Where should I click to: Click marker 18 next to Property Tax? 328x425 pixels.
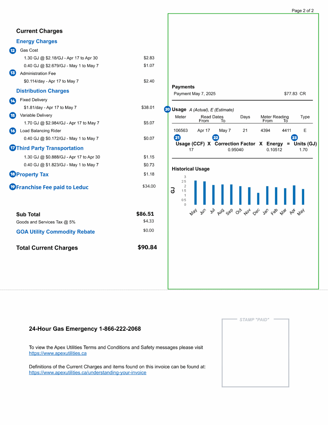(12, 174)
